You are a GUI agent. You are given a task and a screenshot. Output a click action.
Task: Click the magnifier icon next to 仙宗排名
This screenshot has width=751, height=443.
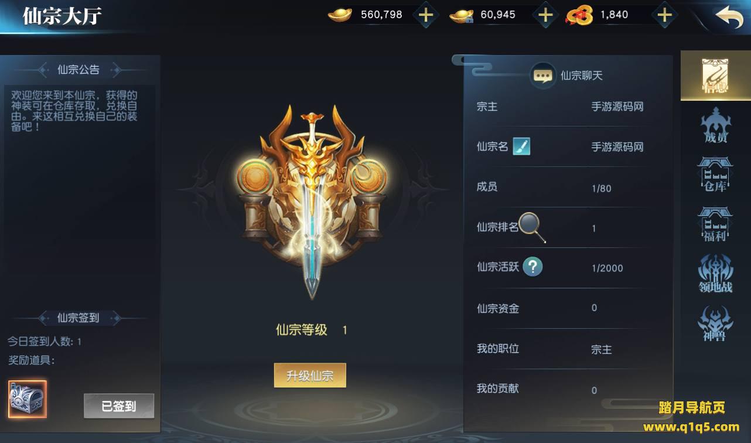(x=532, y=226)
